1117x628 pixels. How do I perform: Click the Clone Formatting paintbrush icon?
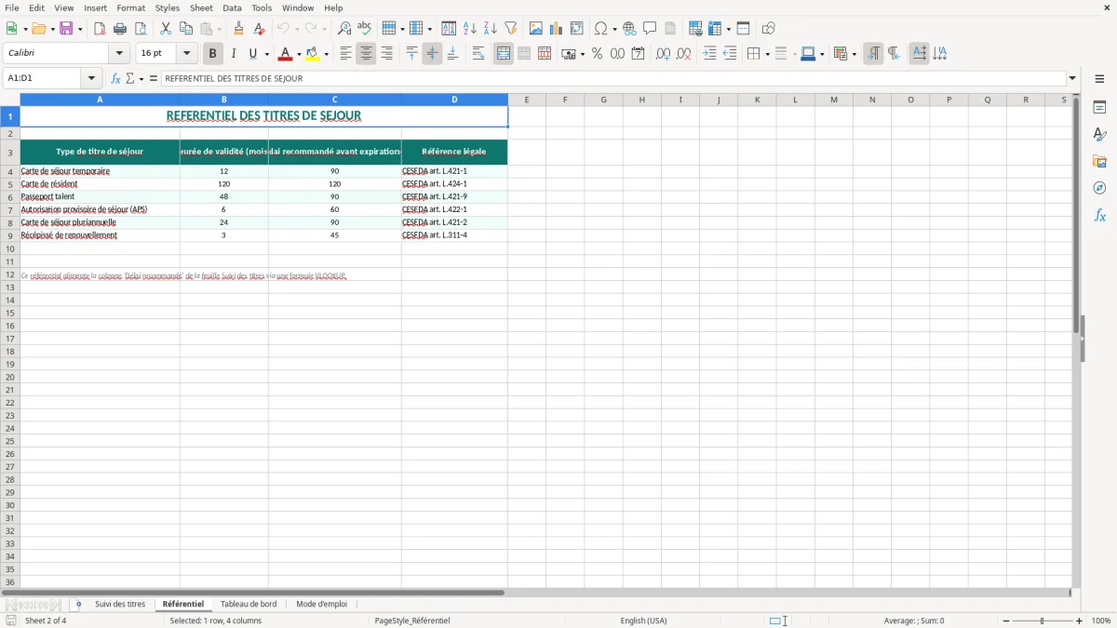tap(239, 29)
